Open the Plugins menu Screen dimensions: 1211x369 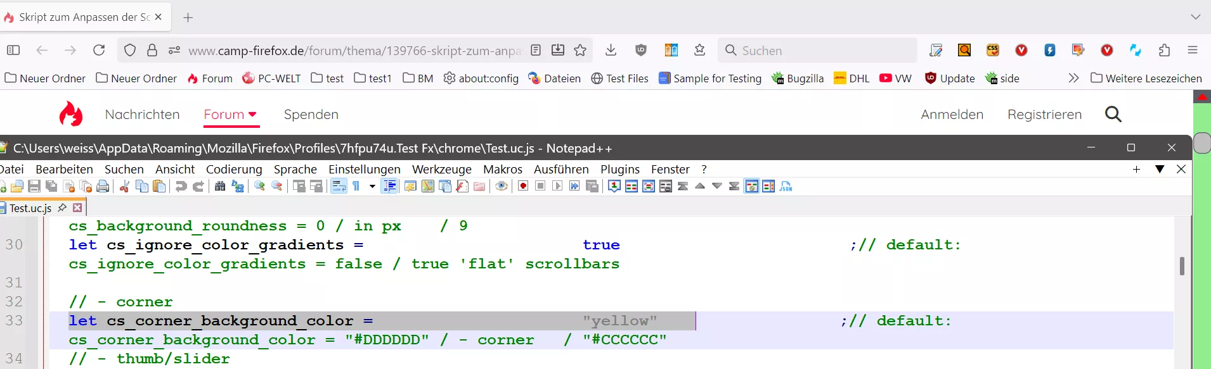[620, 169]
